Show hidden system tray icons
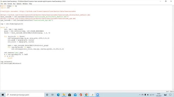 click(x=140, y=95)
